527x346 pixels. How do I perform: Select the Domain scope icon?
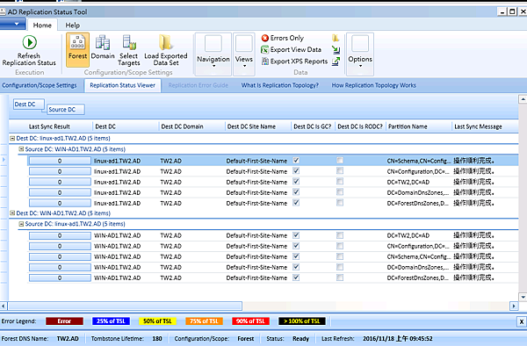tap(103, 48)
